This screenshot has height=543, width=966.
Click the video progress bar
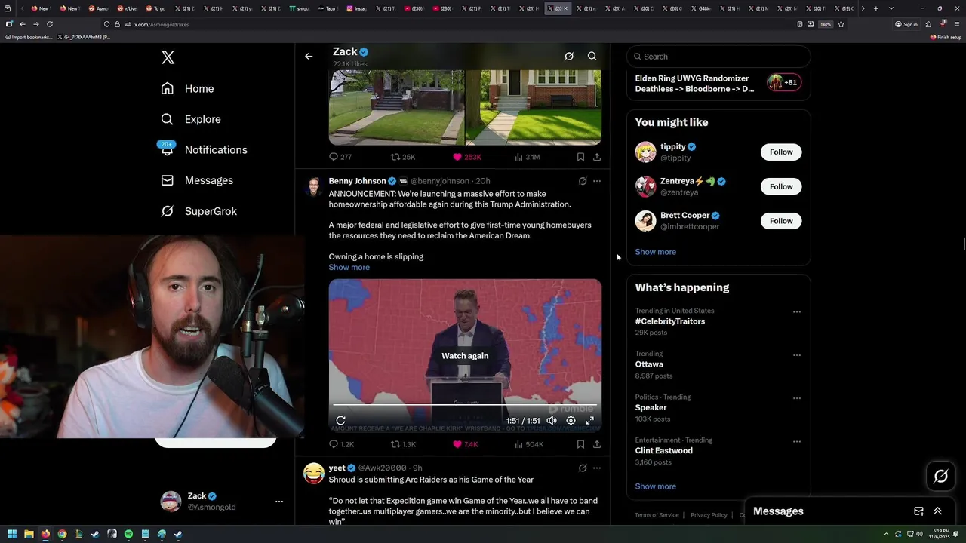point(465,405)
